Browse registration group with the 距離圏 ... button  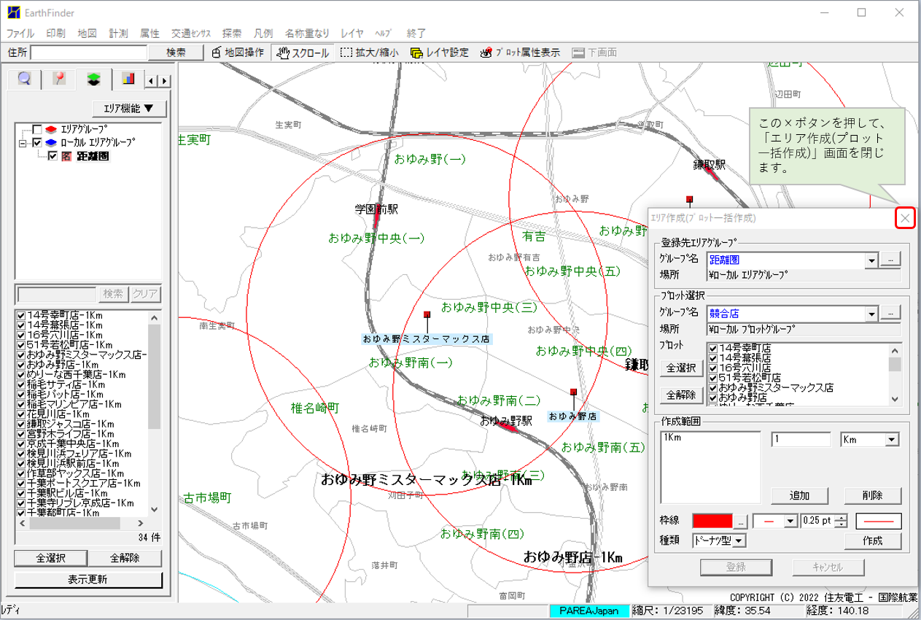[x=891, y=259]
